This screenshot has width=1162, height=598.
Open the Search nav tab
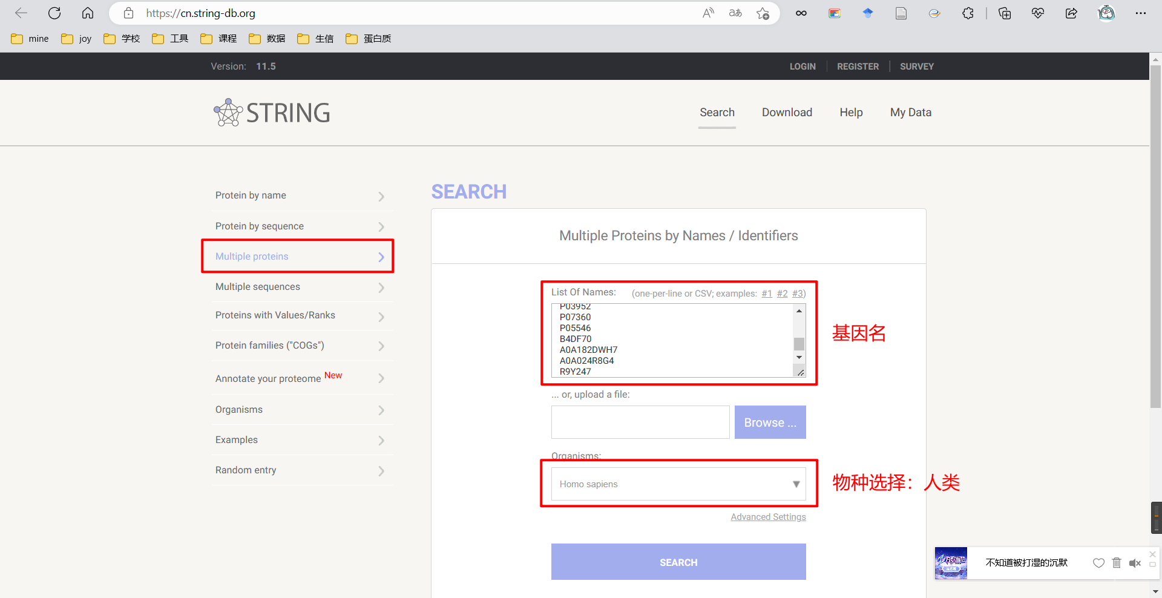click(x=717, y=113)
